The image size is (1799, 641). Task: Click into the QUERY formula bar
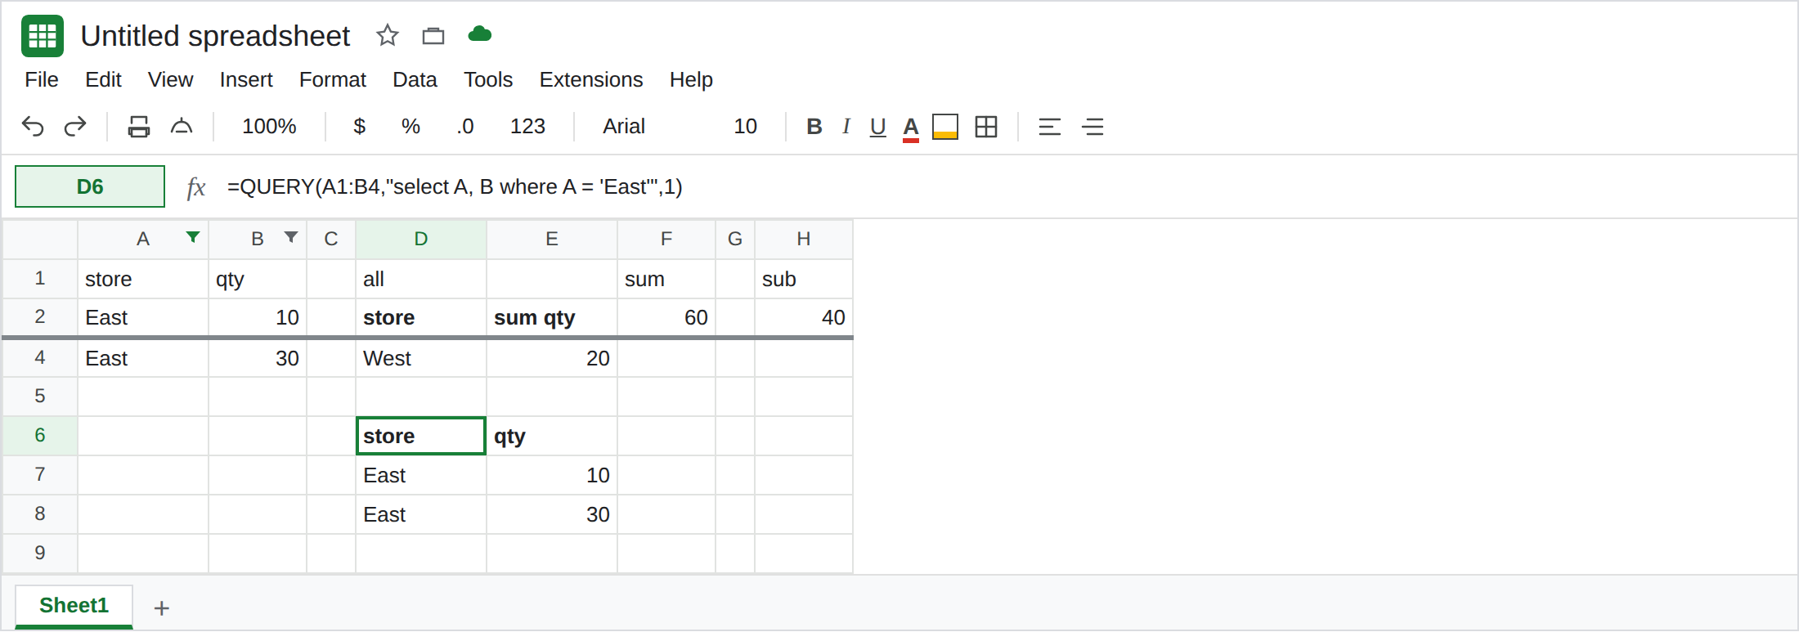[1006, 187]
